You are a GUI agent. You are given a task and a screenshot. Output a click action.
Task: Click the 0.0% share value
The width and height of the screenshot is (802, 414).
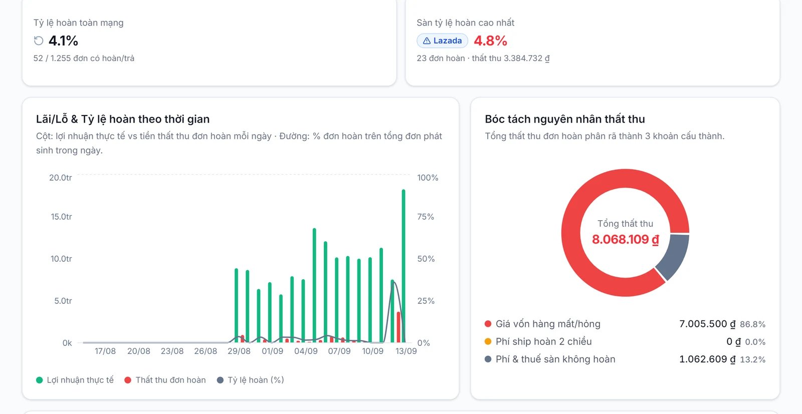pos(755,342)
